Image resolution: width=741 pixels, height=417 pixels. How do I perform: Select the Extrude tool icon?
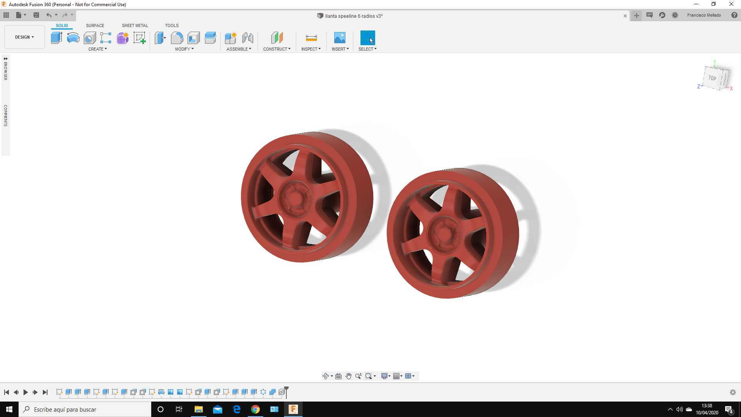click(x=56, y=37)
